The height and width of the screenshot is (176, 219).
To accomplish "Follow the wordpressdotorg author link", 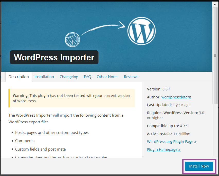I will point(176,97).
